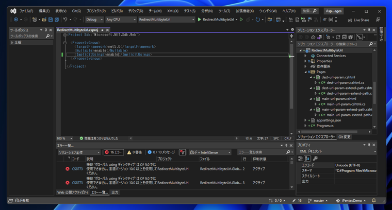Image resolution: width=392 pixels, height=210 pixels.
Task: Switch to Web 公開アクティビティ tab
Action: 73,192
